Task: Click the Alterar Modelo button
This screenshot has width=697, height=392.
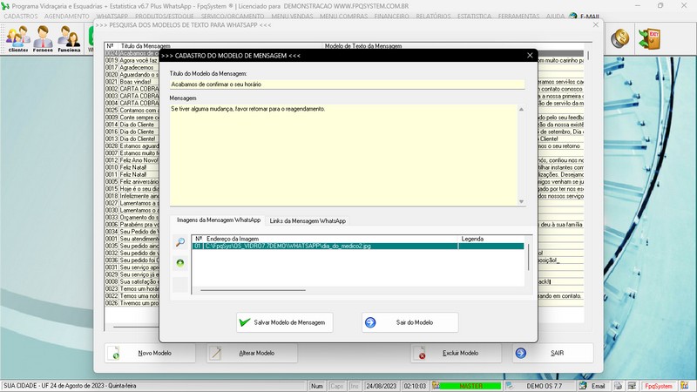Action: coord(251,353)
